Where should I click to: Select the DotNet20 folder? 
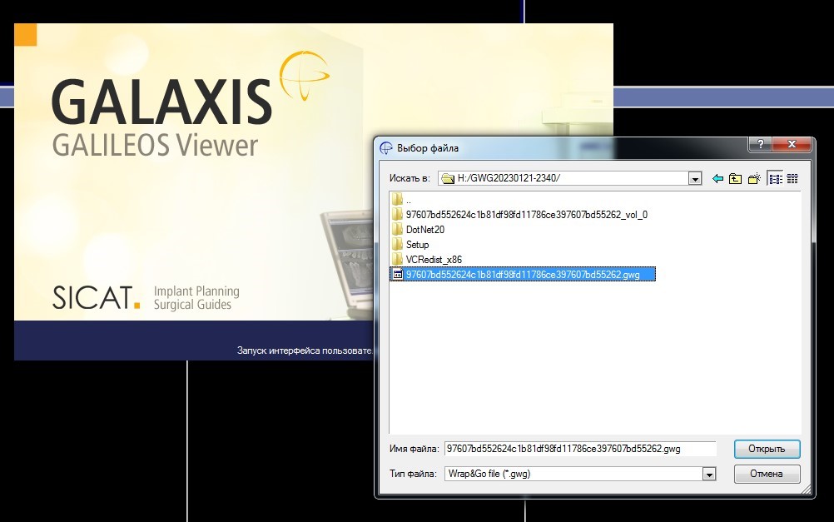pyautogui.click(x=424, y=230)
